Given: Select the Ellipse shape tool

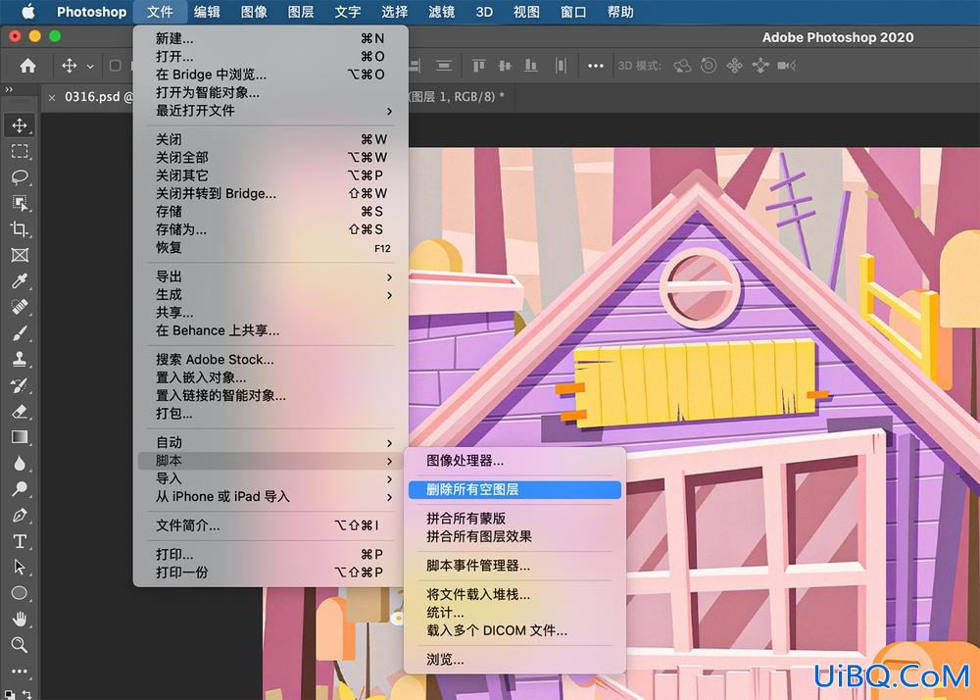Looking at the screenshot, I should pos(20,593).
